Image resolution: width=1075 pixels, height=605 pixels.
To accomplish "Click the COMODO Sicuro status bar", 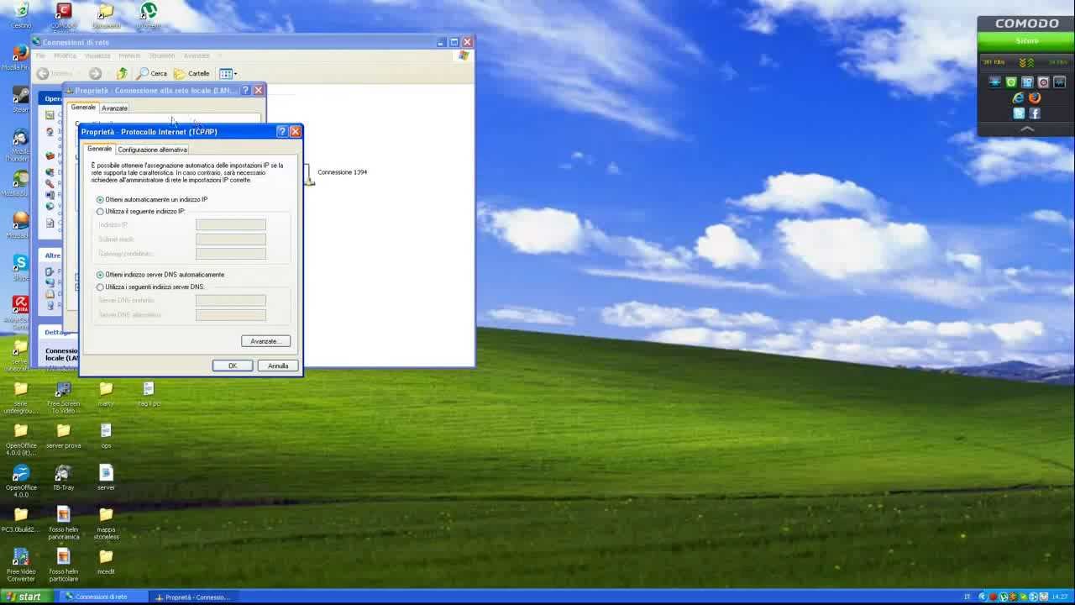I will pyautogui.click(x=1026, y=40).
